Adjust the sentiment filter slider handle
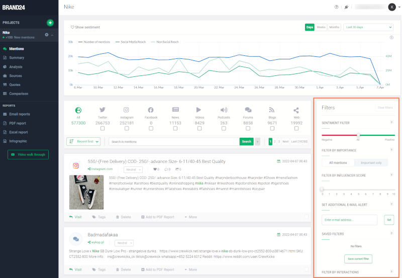This screenshot has height=278, width=402. [x=358, y=135]
